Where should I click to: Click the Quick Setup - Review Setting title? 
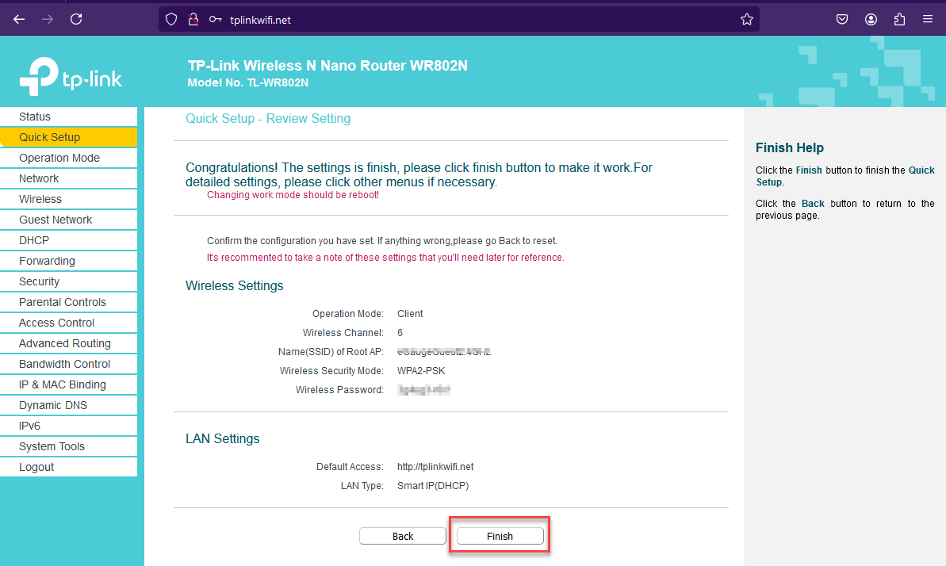[268, 118]
